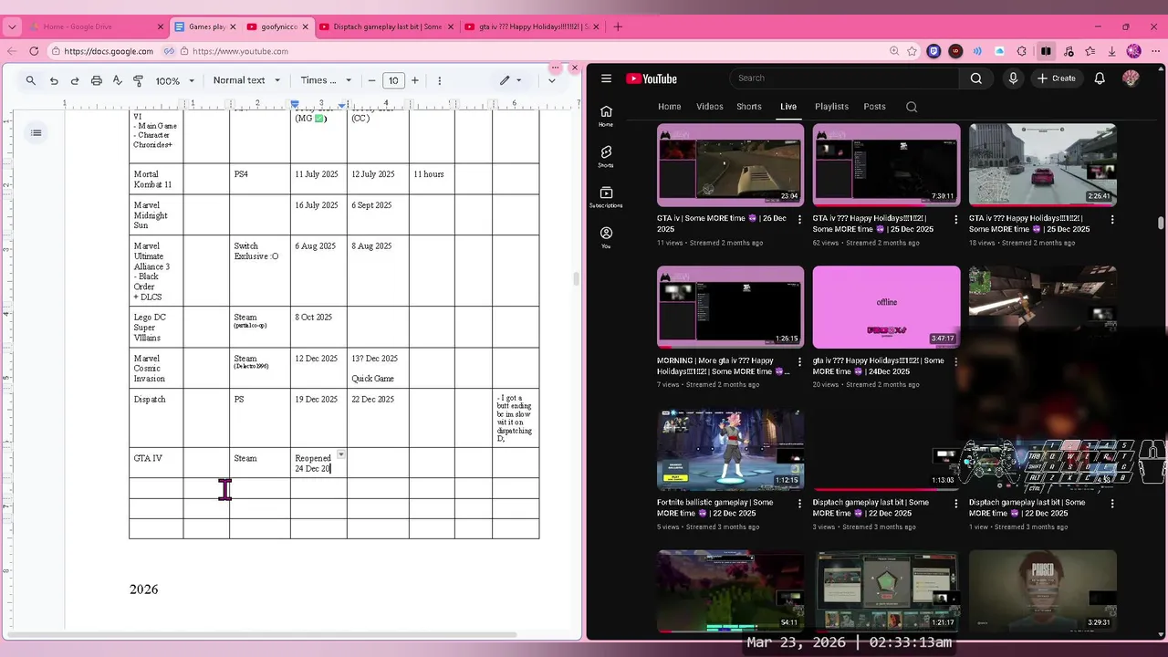Open the YouTube hamburger guide menu
This screenshot has width=1168, height=657.
[x=606, y=78]
